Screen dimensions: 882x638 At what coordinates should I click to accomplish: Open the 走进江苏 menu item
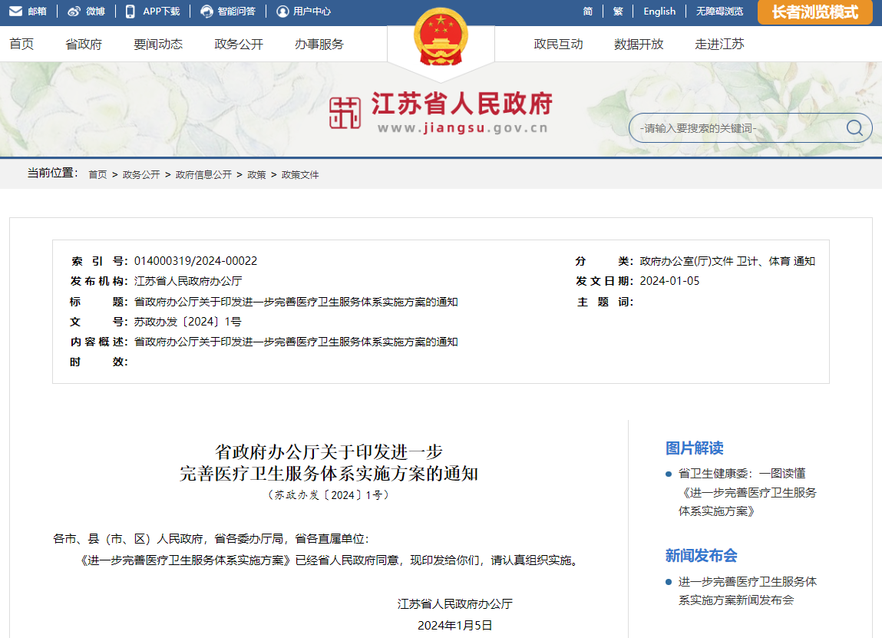click(719, 44)
